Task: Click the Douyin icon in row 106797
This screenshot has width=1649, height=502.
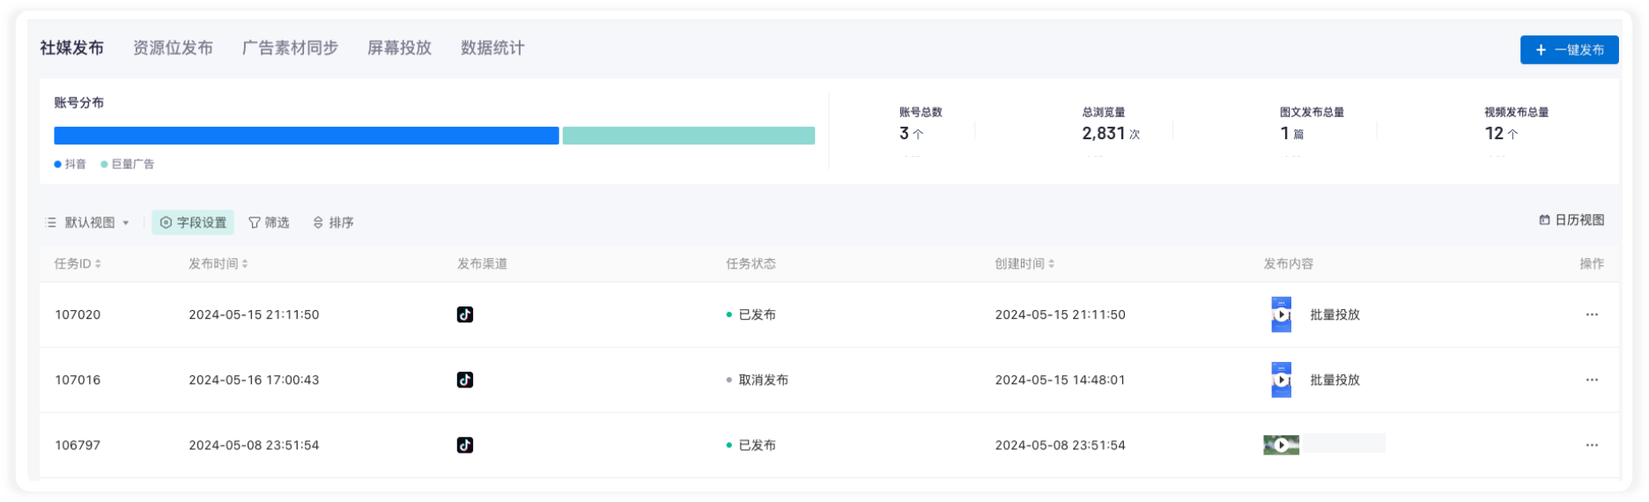Action: [465, 445]
